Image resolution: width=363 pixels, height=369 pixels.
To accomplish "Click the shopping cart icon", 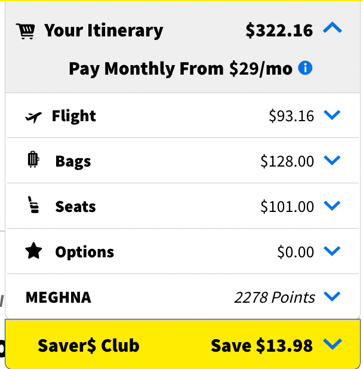I will click(26, 30).
